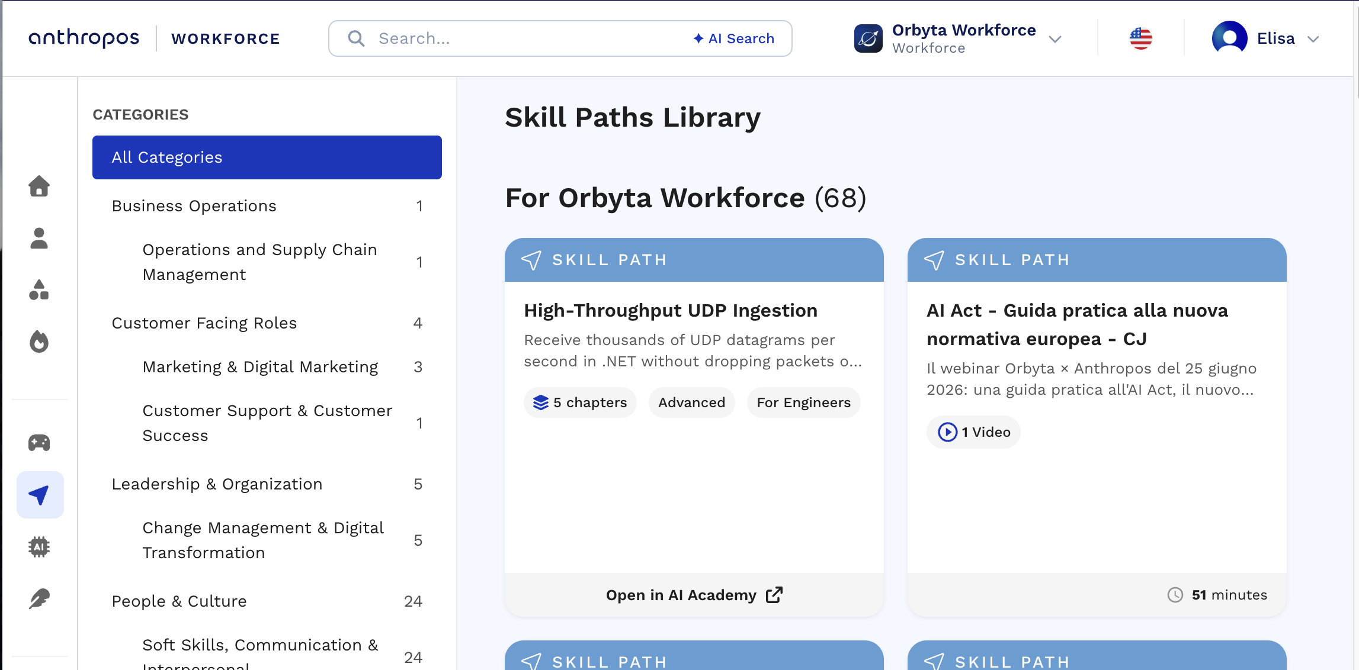Viewport: 1359px width, 670px height.
Task: Select Customer Facing Roles category
Action: 267,323
